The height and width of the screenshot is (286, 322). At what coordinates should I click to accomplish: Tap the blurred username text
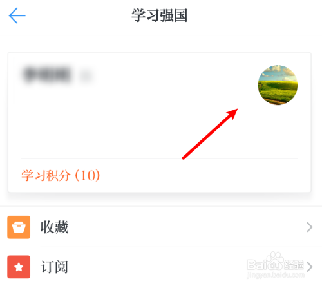47,75
